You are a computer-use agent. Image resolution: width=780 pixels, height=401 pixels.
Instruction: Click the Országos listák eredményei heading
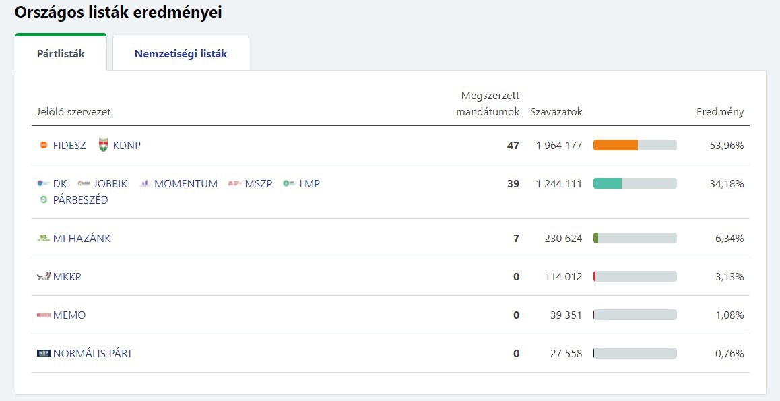[119, 12]
